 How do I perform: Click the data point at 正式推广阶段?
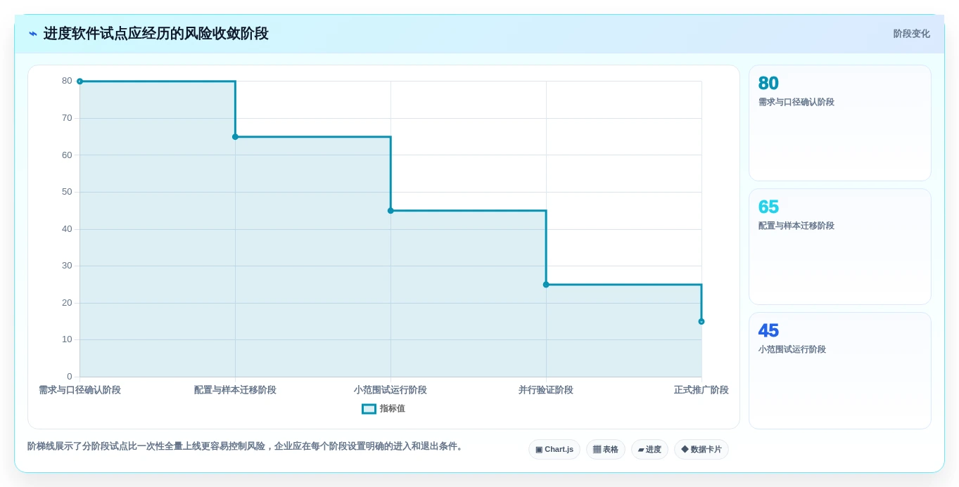pos(701,322)
